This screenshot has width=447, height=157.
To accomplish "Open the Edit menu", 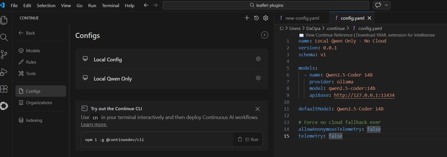I will click(x=27, y=6).
